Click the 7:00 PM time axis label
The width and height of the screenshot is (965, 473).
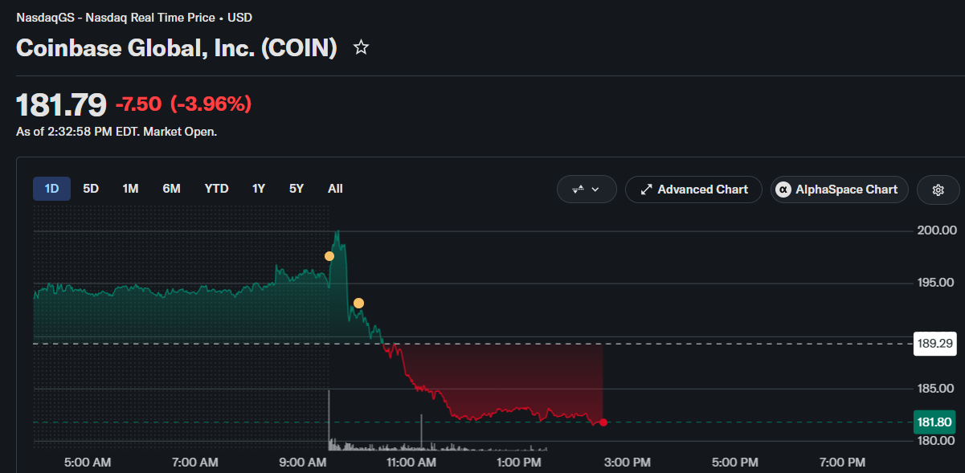(x=843, y=463)
